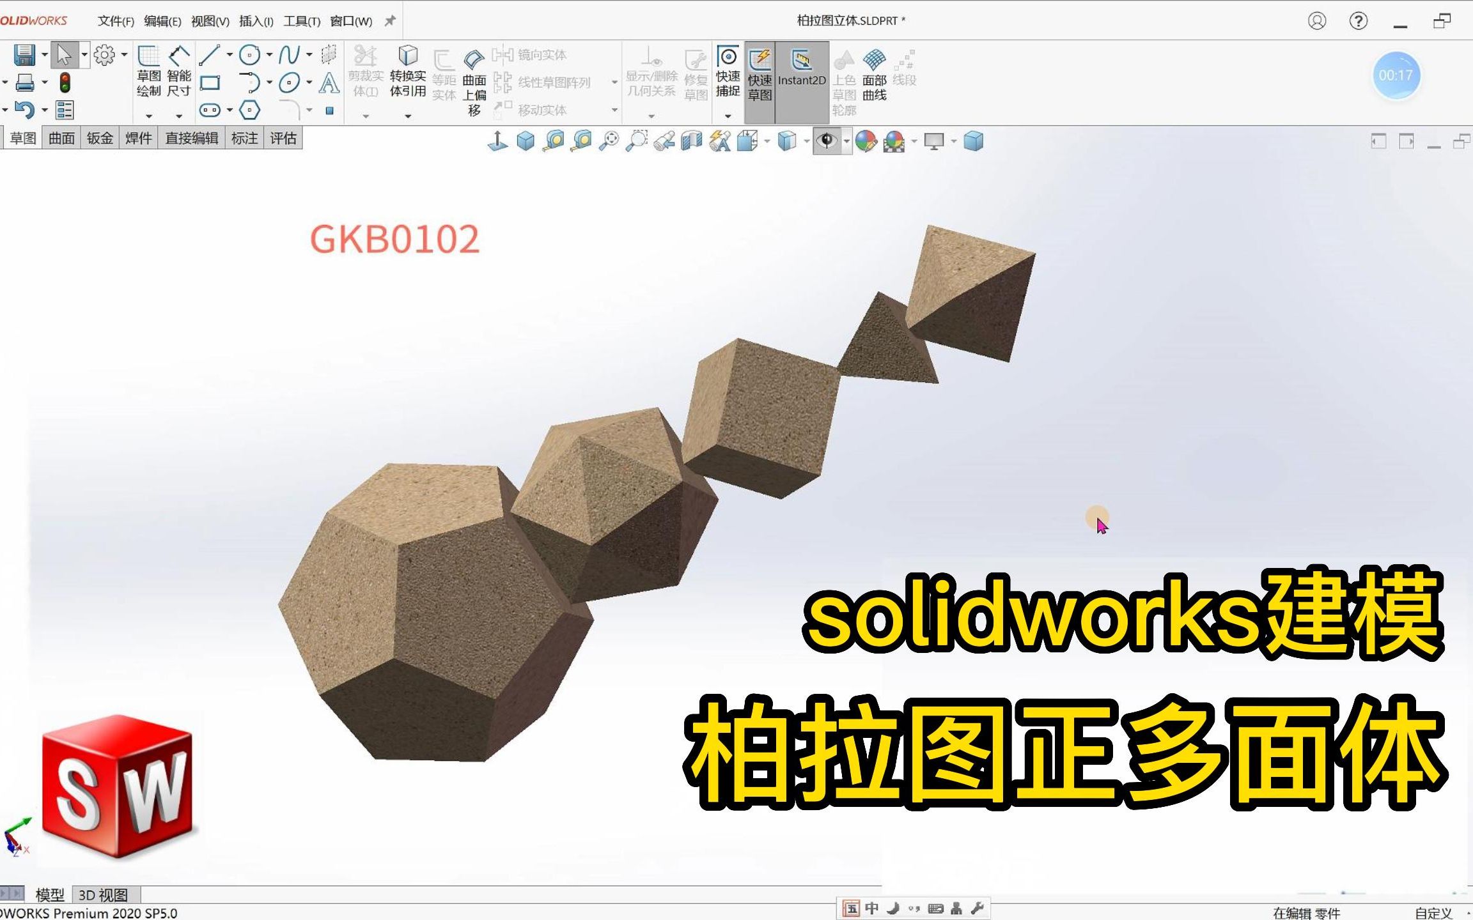The width and height of the screenshot is (1473, 920).
Task: Click 面部曲线 face curves icon
Action: [874, 75]
